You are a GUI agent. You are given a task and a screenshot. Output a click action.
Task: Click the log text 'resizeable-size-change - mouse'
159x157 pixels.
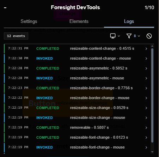[98, 117]
